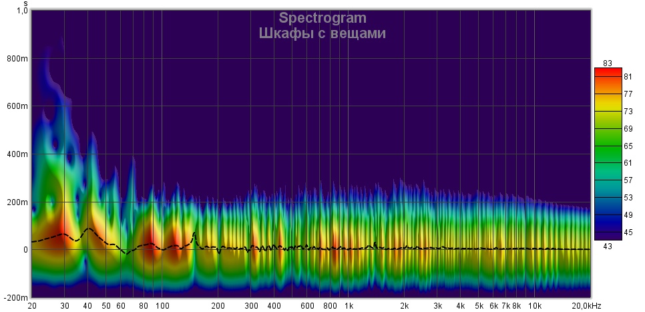Pick the 73 yellow level on the legend
645x312 pixels.
pyautogui.click(x=628, y=111)
